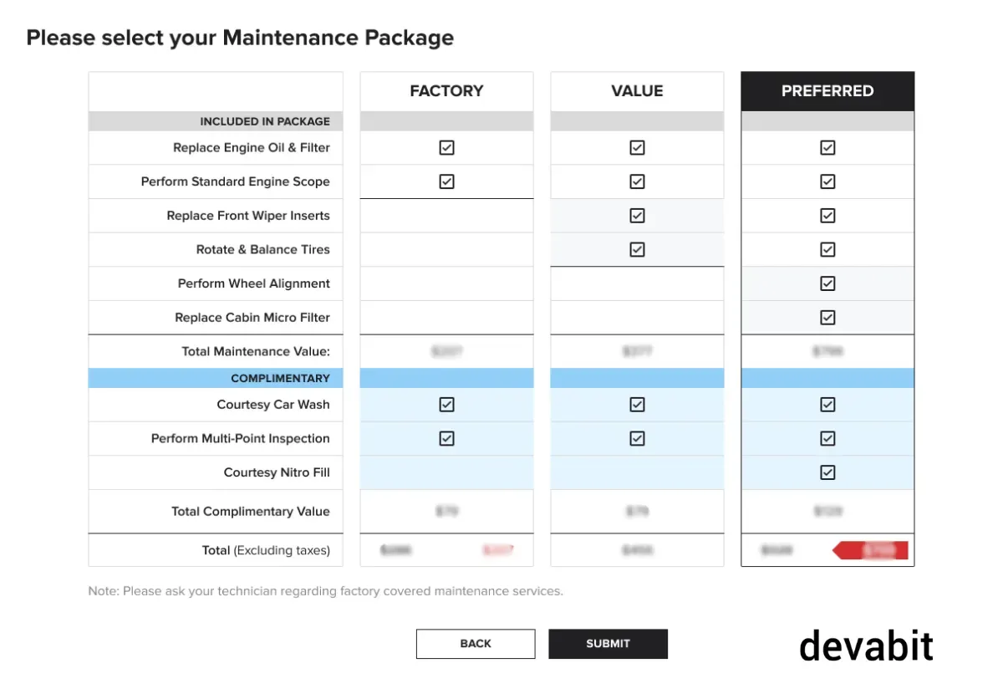Select the FACTORY package column header
The width and height of the screenshot is (1003, 699).
[x=446, y=91]
